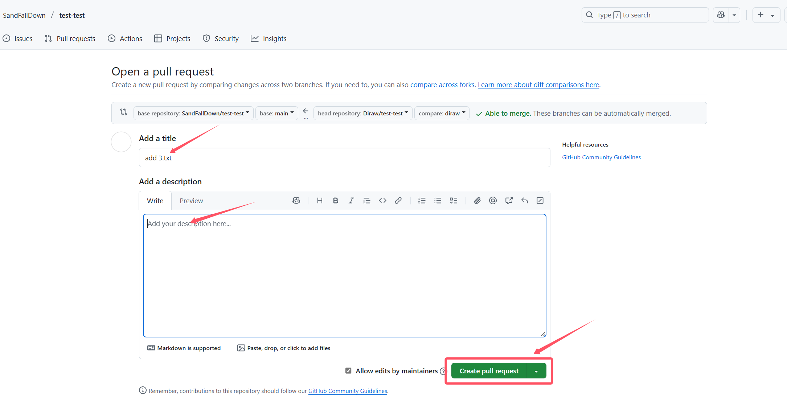Open the compare: diraw branch dropdown
The height and width of the screenshot is (402, 787).
442,113
